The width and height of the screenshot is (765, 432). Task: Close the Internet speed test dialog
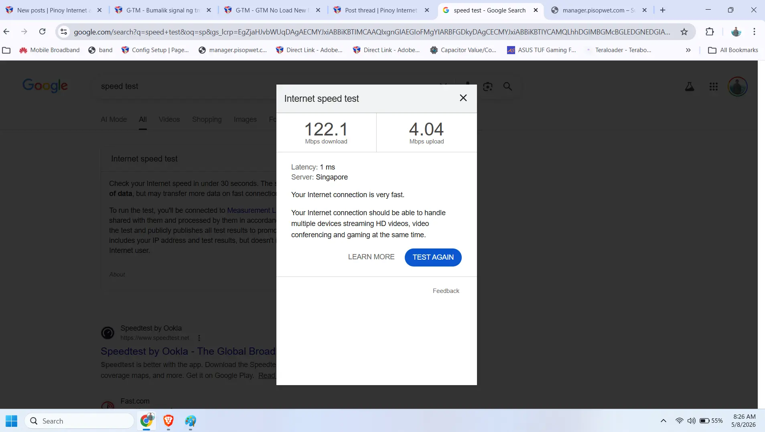[463, 98]
